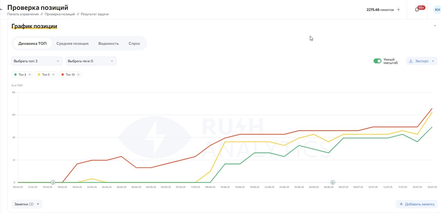441x213 pixels.
Task: Click the red dot on Топ 10 chip
Action: click(x=63, y=75)
